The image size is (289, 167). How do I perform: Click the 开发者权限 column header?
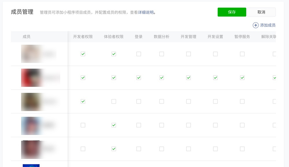pyautogui.click(x=83, y=37)
